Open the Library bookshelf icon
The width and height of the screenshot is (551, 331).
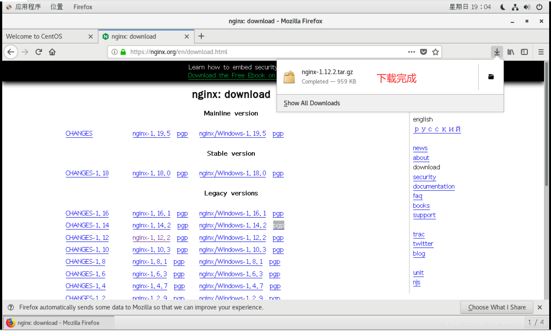(511, 52)
